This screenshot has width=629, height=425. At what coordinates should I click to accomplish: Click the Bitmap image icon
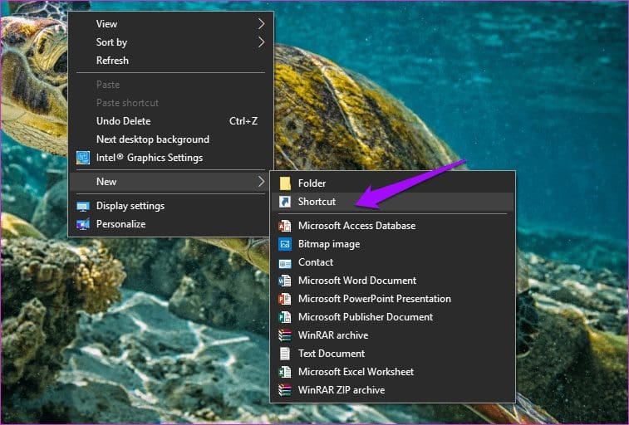click(285, 244)
